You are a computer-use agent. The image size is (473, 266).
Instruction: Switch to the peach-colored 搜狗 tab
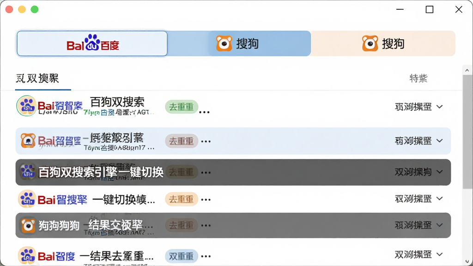point(383,43)
